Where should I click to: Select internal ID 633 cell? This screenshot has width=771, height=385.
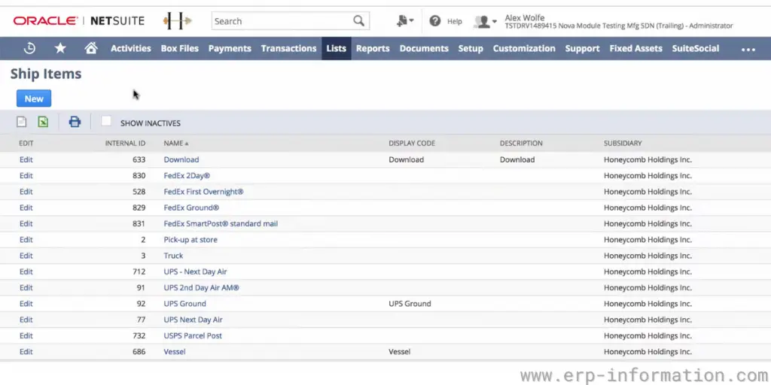(139, 159)
